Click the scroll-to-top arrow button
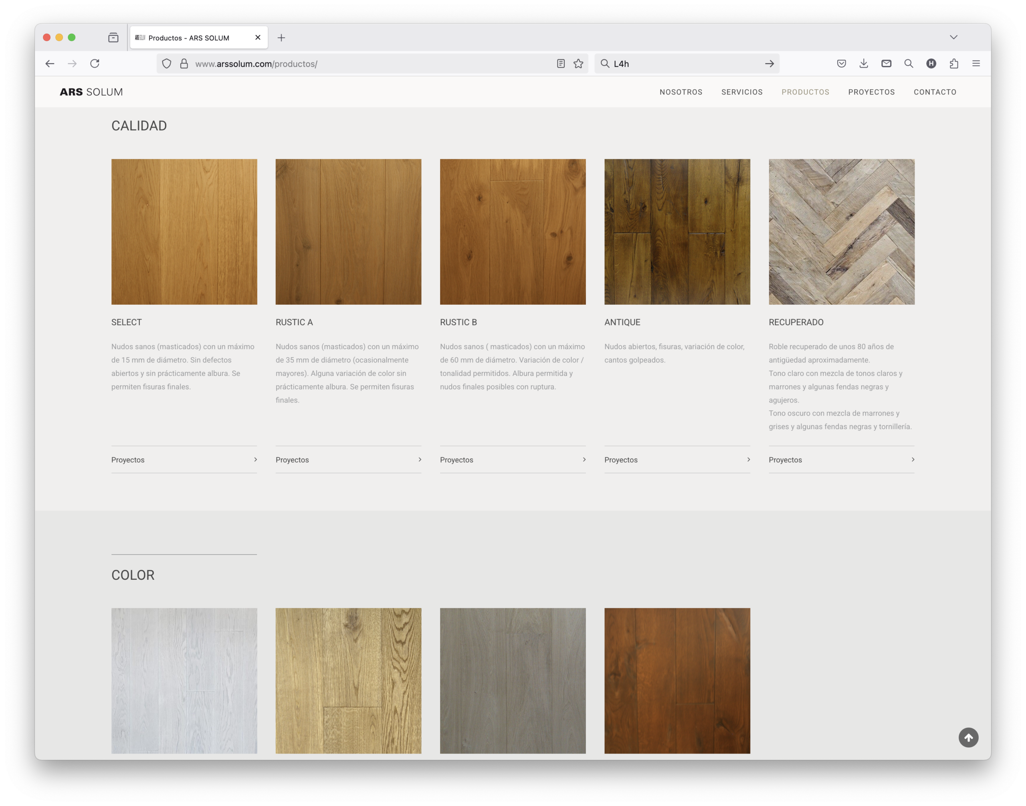Screen dimensions: 1026x806 point(968,737)
